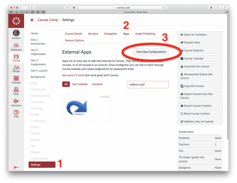Switch to the Course Details tab
This screenshot has height=183, width=237.
[73, 34]
